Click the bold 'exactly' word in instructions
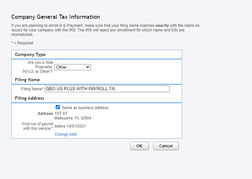 (x=163, y=25)
